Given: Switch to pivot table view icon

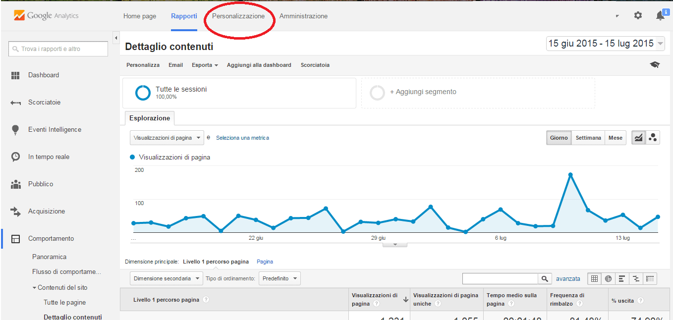Looking at the screenshot, I should point(650,279).
